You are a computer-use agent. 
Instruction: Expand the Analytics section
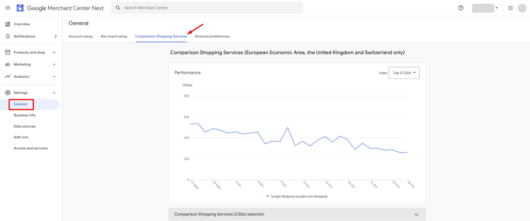[54, 77]
